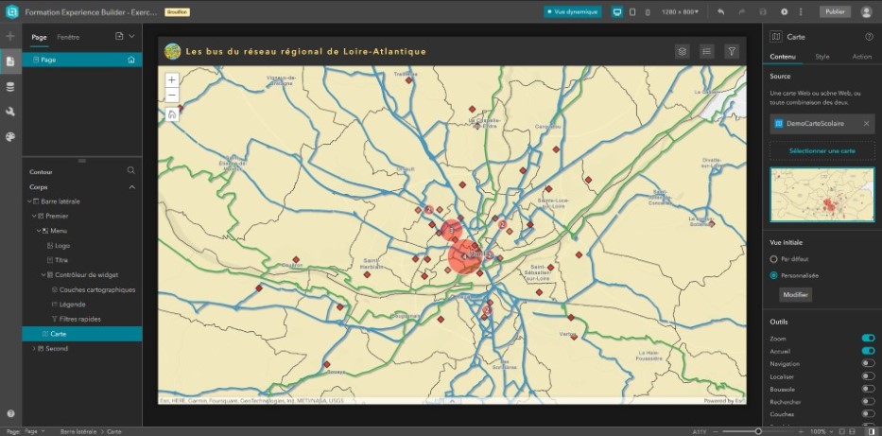The width and height of the screenshot is (882, 436).
Task: Open the Theme palette panel
Action: point(10,137)
